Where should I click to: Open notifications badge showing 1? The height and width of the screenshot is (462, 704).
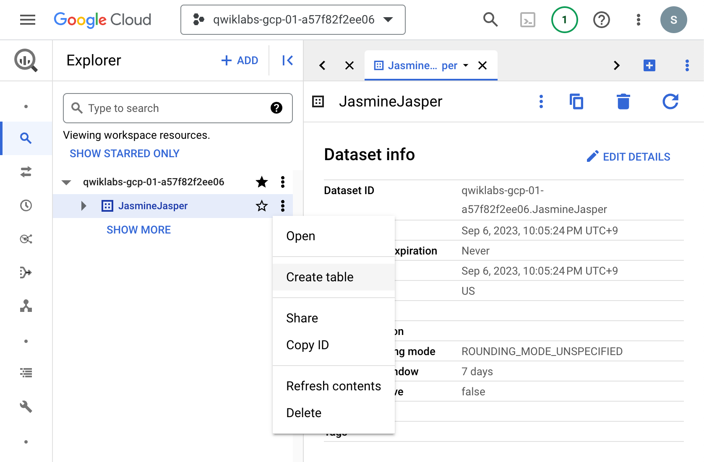click(564, 20)
